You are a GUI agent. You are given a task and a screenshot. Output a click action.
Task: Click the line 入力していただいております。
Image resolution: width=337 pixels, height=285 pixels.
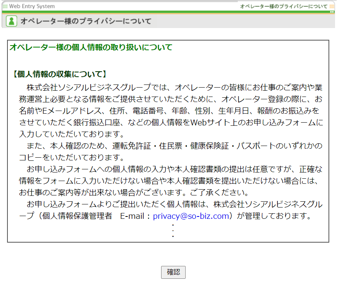coord(72,134)
